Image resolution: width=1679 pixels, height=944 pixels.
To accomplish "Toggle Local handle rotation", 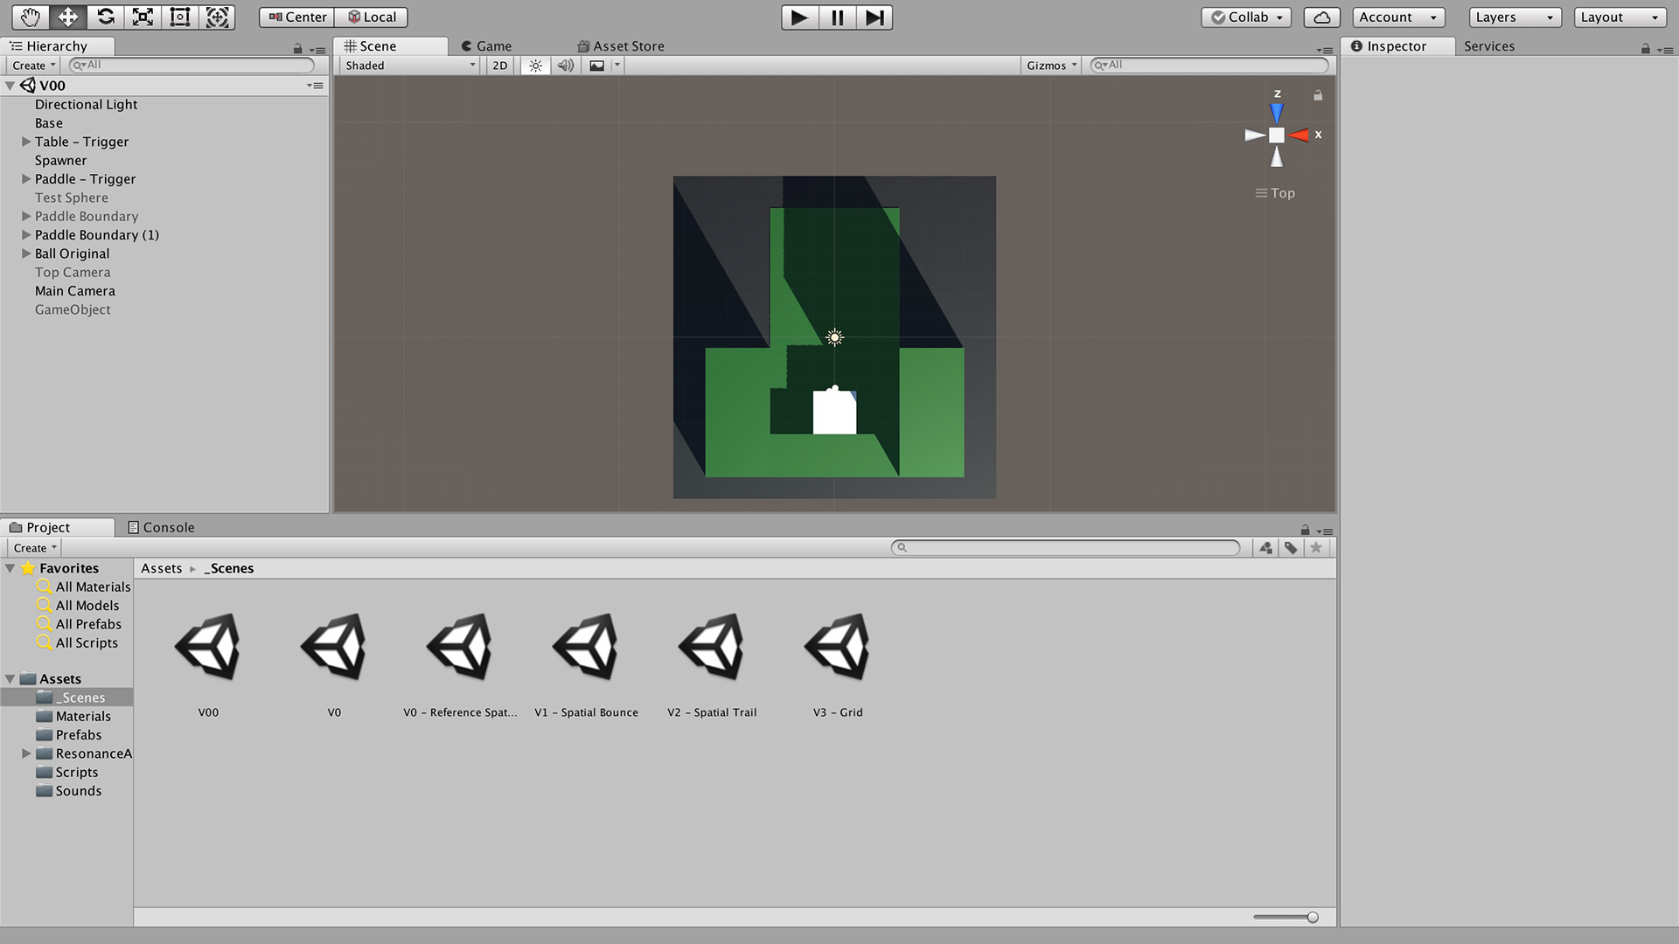I will (x=372, y=17).
